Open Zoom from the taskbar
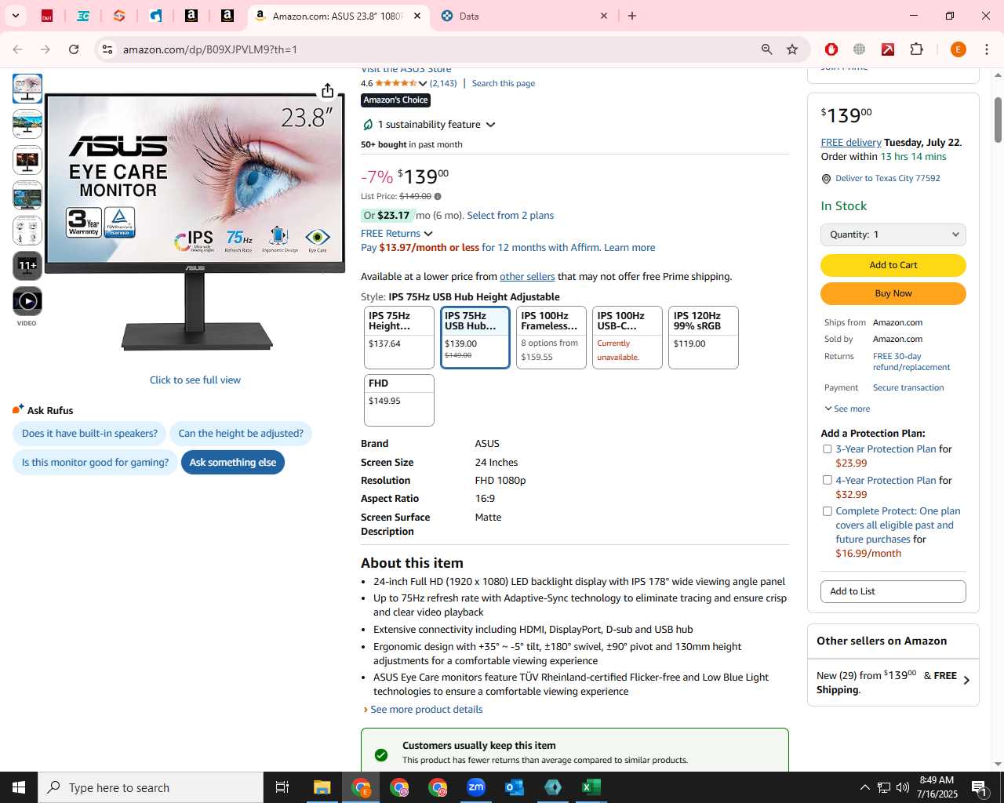 coord(476,787)
